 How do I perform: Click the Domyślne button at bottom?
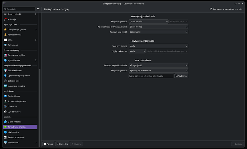62,144
